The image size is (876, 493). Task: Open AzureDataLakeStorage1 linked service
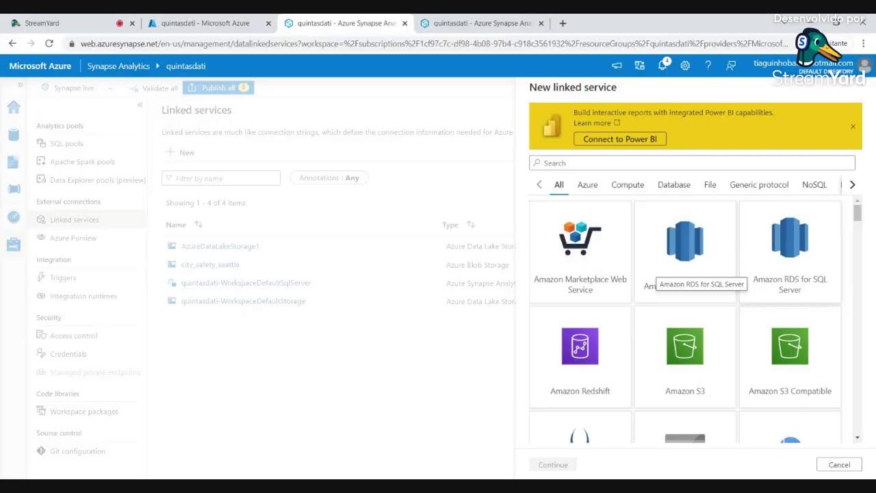(220, 246)
